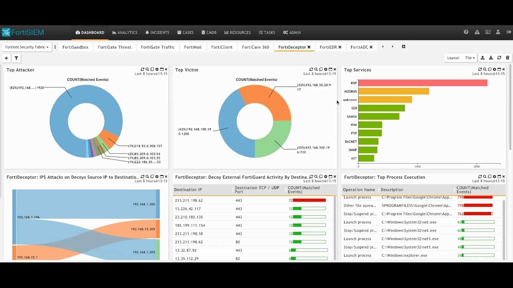Click the red RDP bar in Top Services
Image resolution: width=513 pixels, height=288 pixels.
[x=423, y=83]
